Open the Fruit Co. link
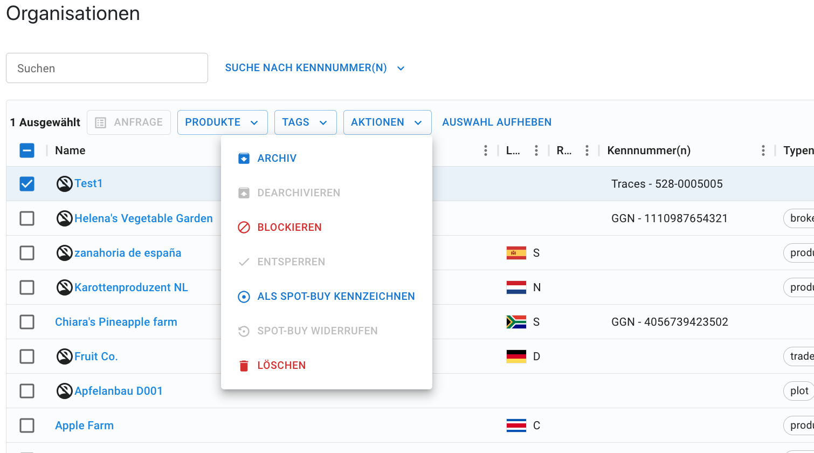 pos(96,356)
